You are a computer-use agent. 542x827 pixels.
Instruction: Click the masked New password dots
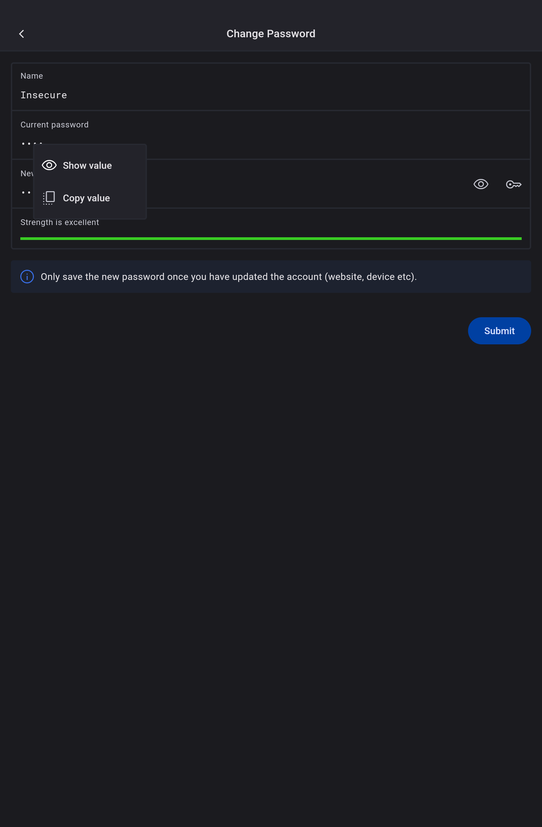pos(26,192)
